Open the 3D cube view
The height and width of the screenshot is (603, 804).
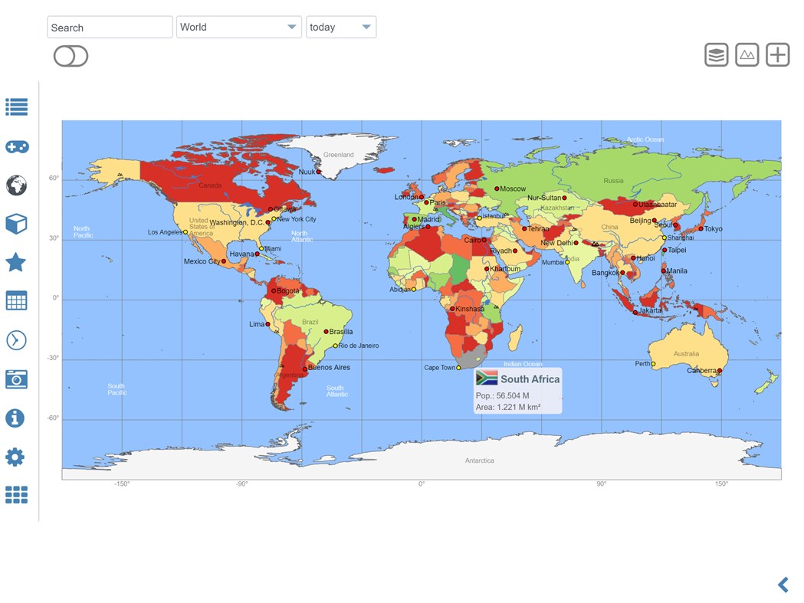17,224
